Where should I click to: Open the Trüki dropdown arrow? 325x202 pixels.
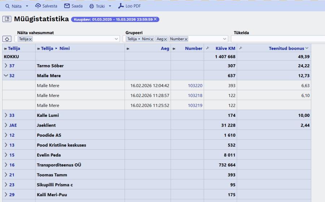pyautogui.click(x=110, y=6)
